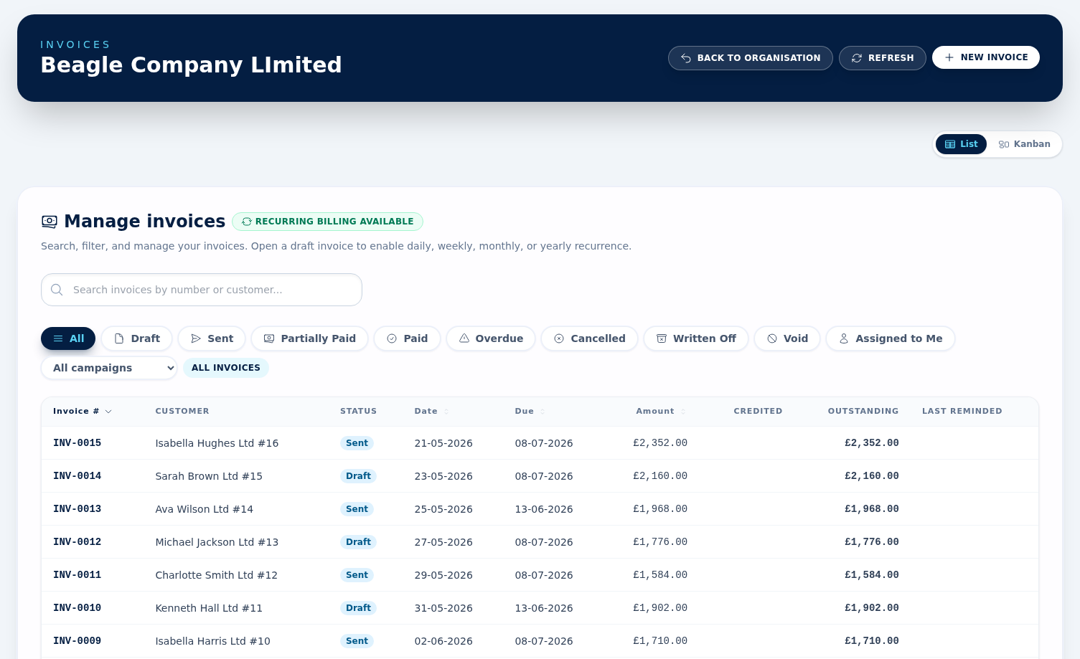Screen dimensions: 1080x659
Task: Click the Kanban board icon
Action: tap(1004, 144)
